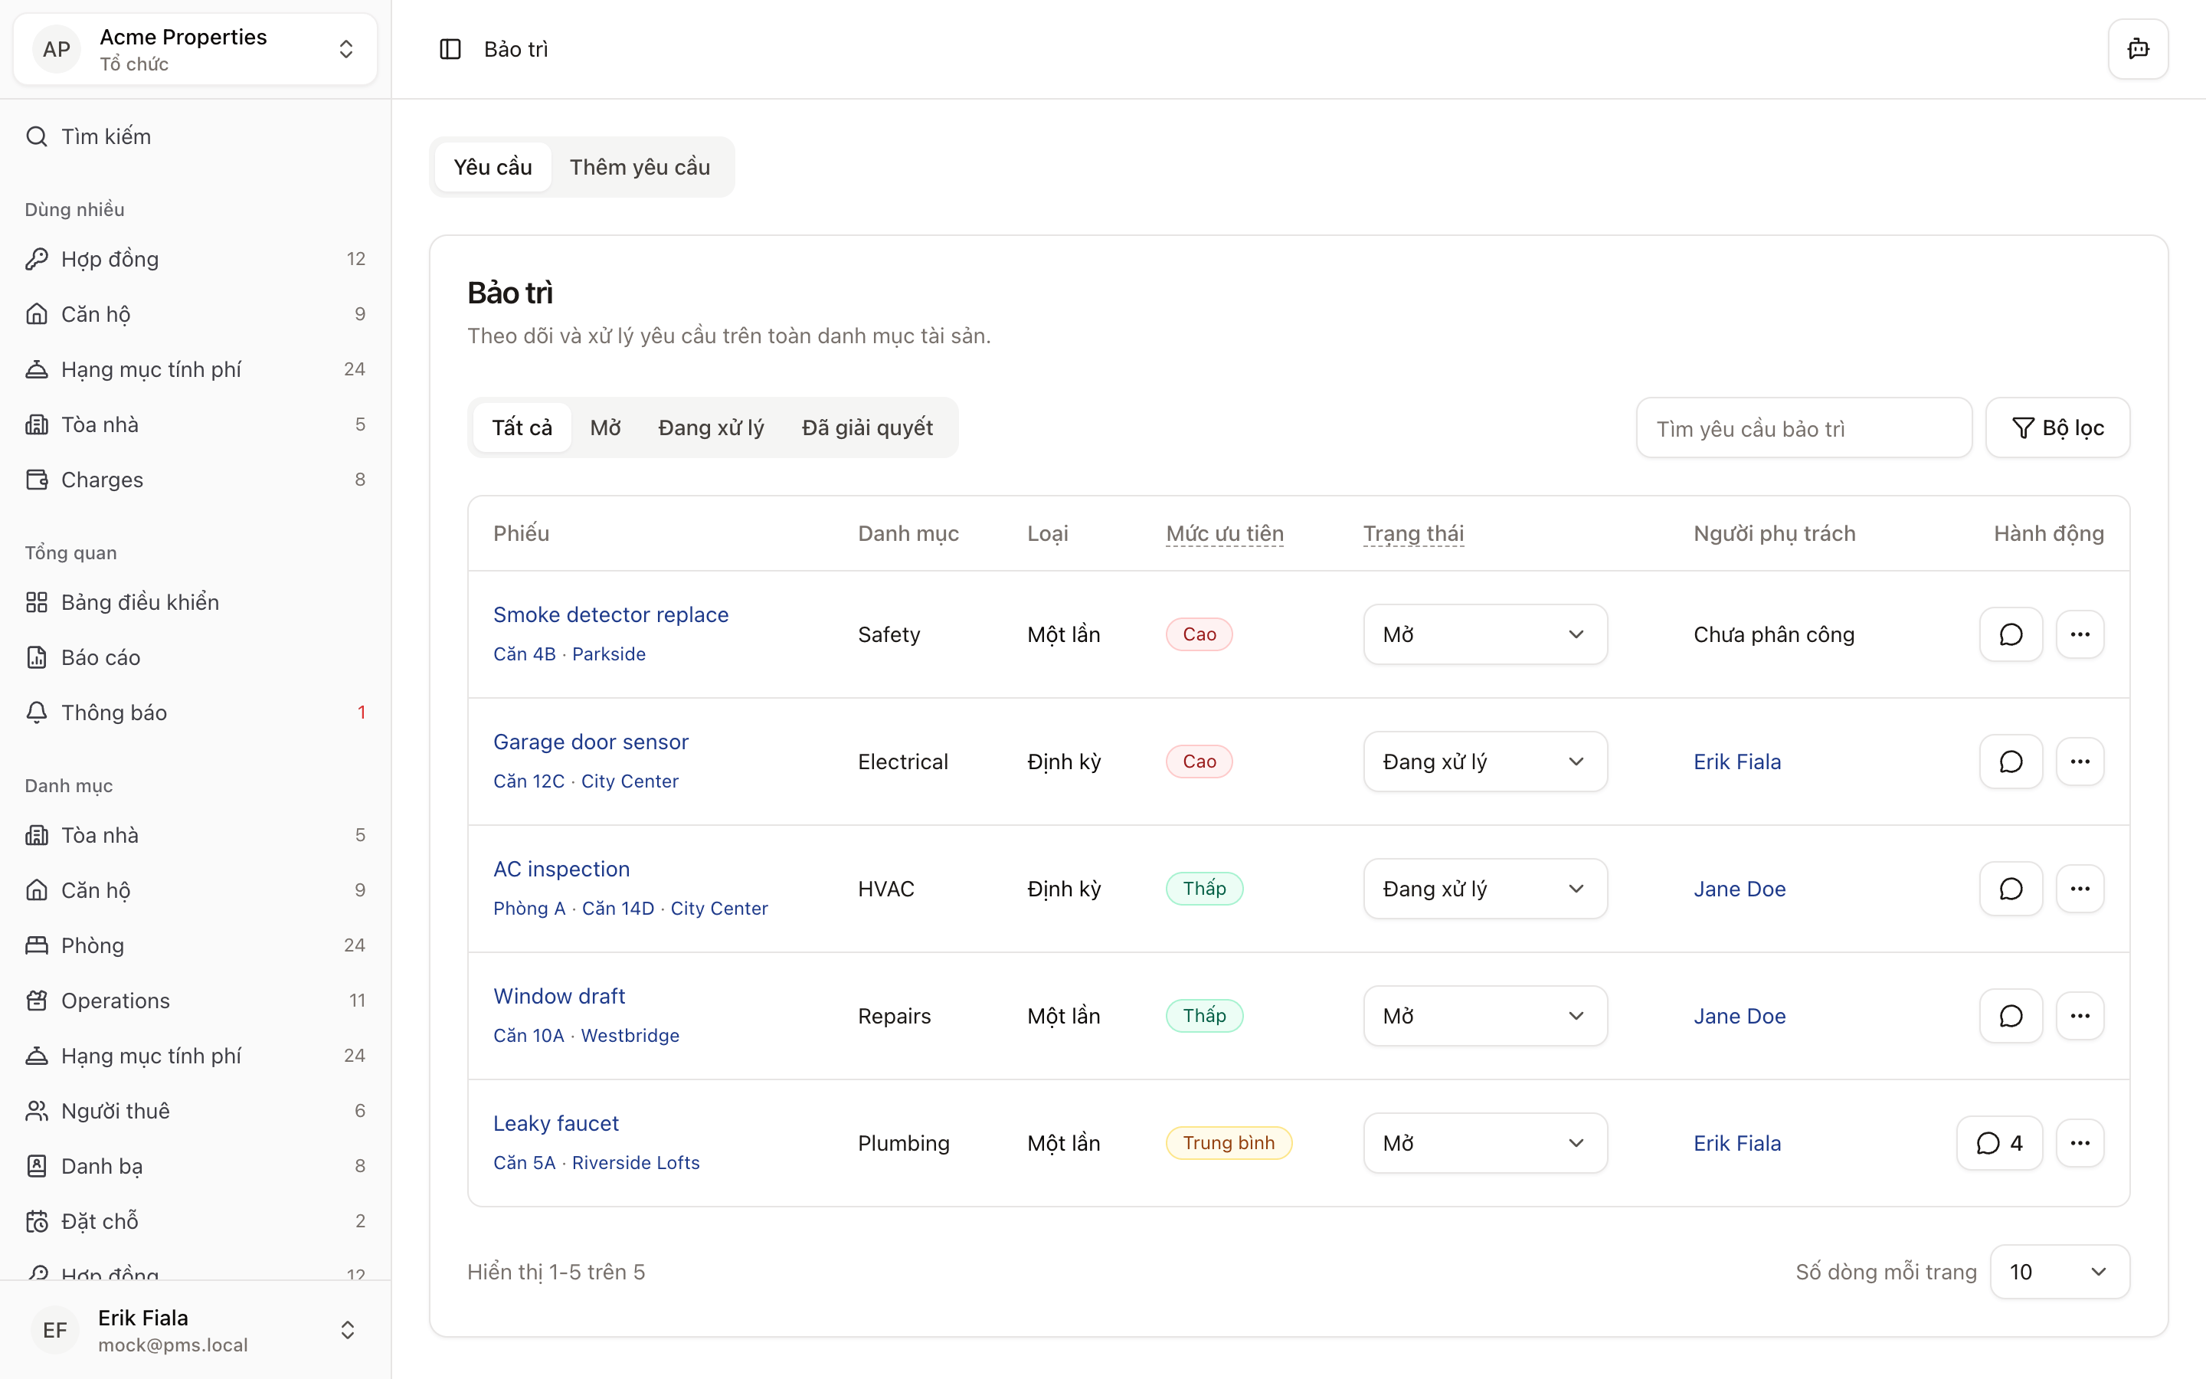2206x1379 pixels.
Task: Toggle the sidebar panel icon
Action: pyautogui.click(x=450, y=49)
